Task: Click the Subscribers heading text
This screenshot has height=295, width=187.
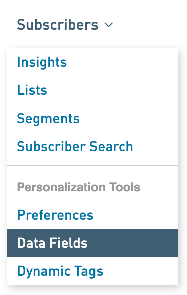Action: pyautogui.click(x=57, y=25)
